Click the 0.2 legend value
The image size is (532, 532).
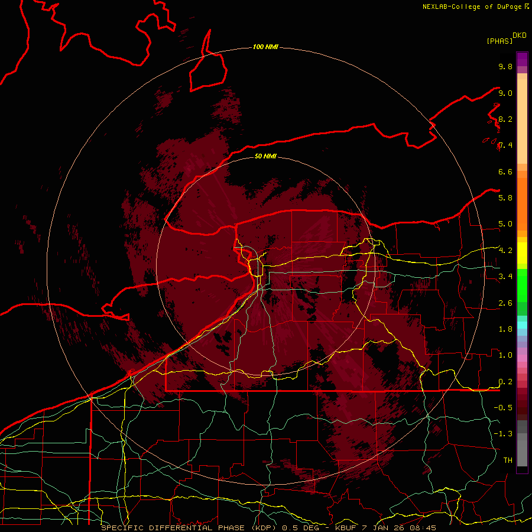[x=505, y=382]
